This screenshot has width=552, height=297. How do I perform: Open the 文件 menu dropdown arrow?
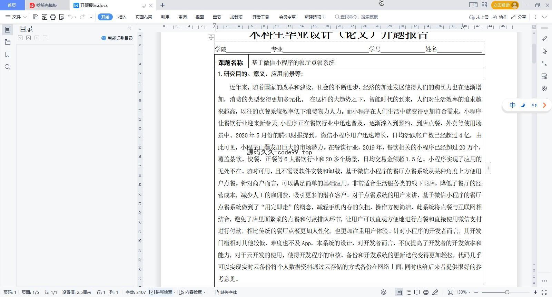(25, 17)
